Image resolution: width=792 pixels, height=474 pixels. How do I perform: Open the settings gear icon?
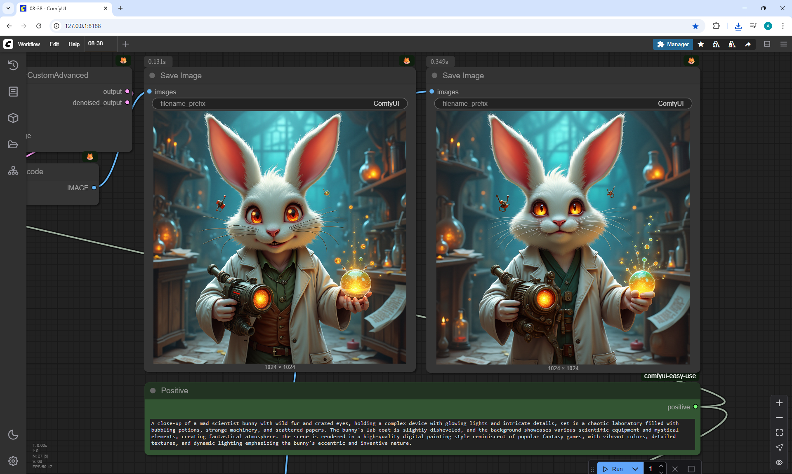[x=13, y=461]
